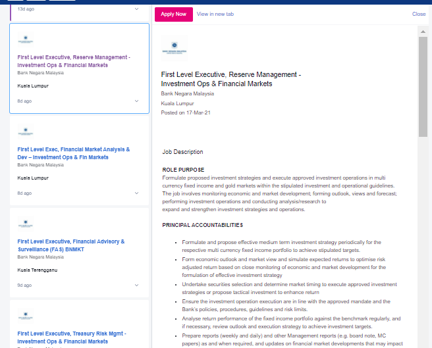Click 'Kuala Lumpur' in the job detail header
432x348 pixels.
[177, 103]
